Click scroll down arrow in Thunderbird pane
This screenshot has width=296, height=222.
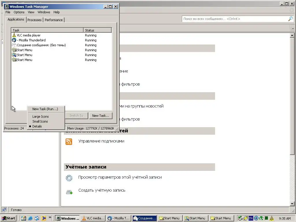(x=292, y=204)
